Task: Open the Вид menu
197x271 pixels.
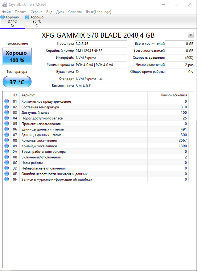Action: pyautogui.click(x=49, y=12)
